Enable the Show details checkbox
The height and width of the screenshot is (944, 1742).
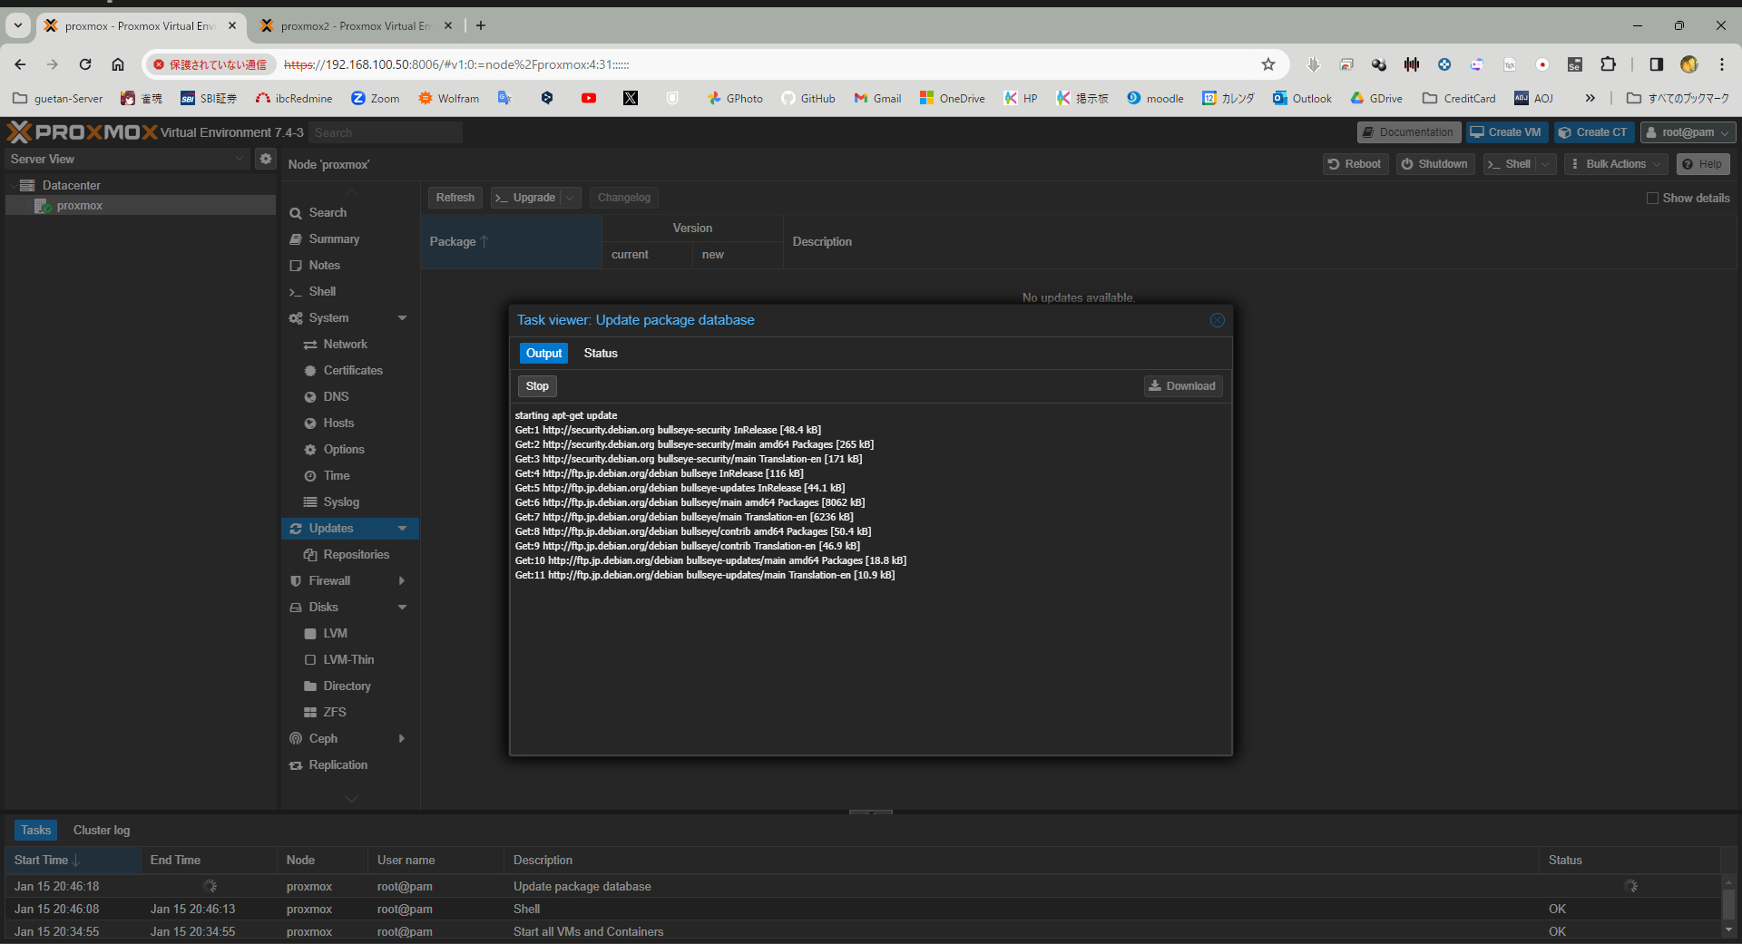pos(1652,198)
